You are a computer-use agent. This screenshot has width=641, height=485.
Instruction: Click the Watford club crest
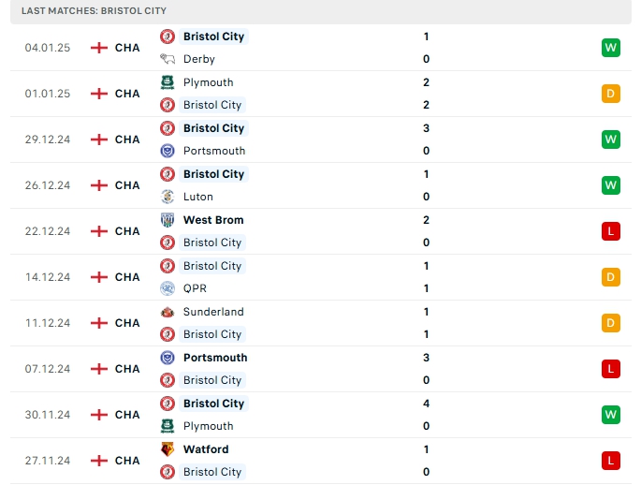pyautogui.click(x=168, y=449)
